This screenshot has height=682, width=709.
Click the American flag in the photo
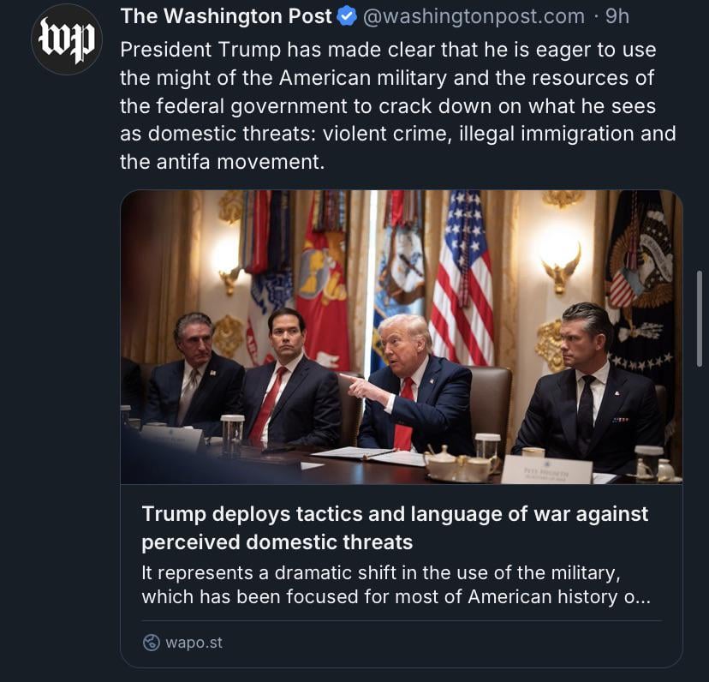pos(462,278)
